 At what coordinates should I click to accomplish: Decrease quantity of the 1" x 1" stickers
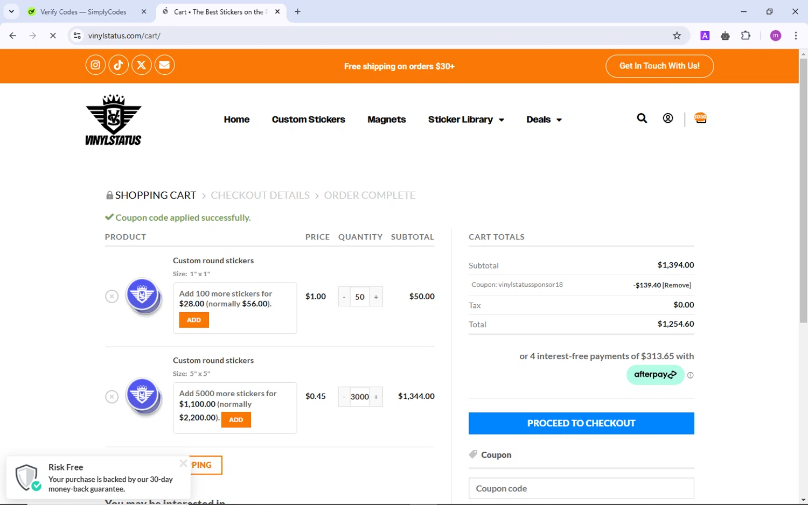click(344, 297)
